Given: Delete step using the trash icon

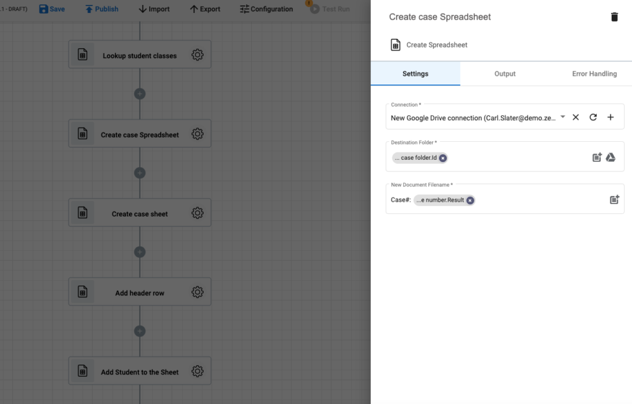Looking at the screenshot, I should (614, 17).
